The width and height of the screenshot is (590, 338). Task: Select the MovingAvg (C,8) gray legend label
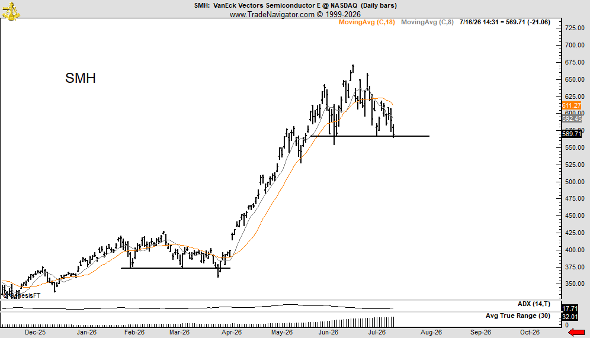(x=427, y=22)
